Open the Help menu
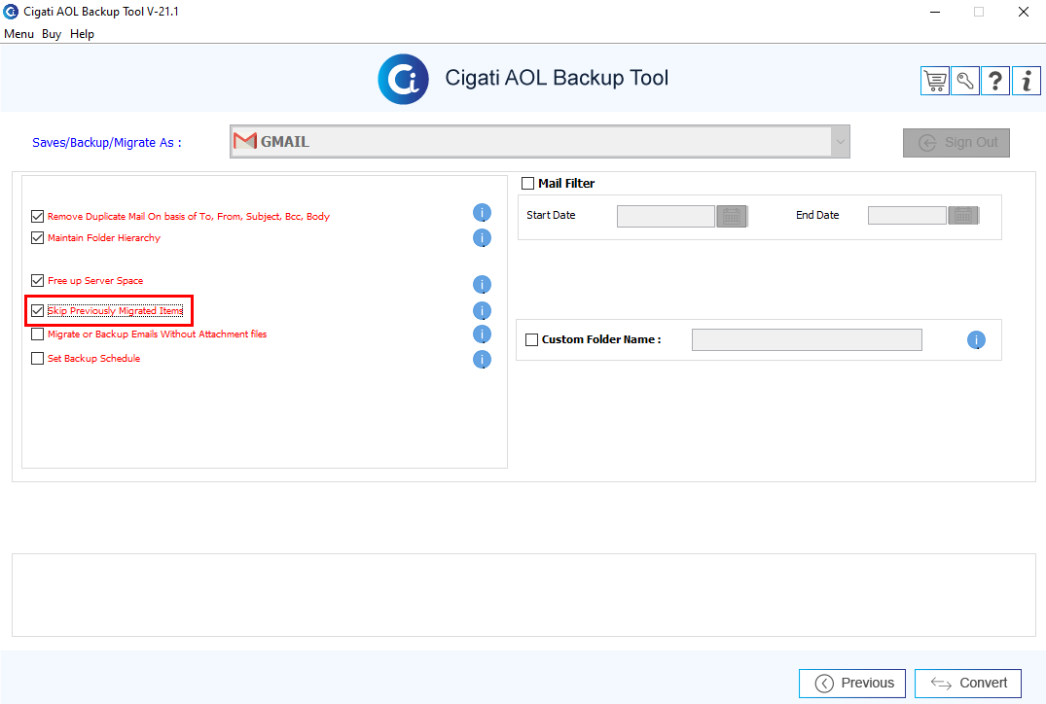 click(x=82, y=34)
